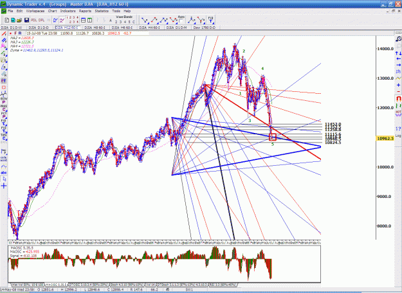
Task: Switch to the DJIA D1 D-W chart tab
Action: coord(12,28)
